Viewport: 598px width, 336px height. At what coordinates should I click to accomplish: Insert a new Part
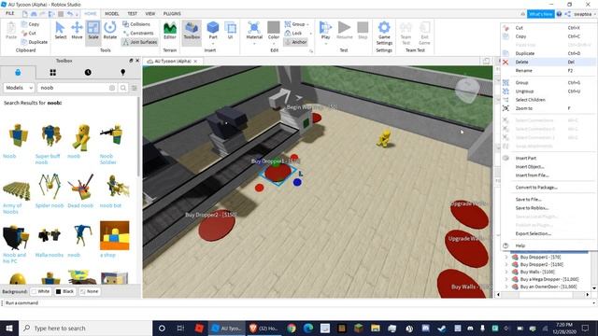[x=213, y=31]
